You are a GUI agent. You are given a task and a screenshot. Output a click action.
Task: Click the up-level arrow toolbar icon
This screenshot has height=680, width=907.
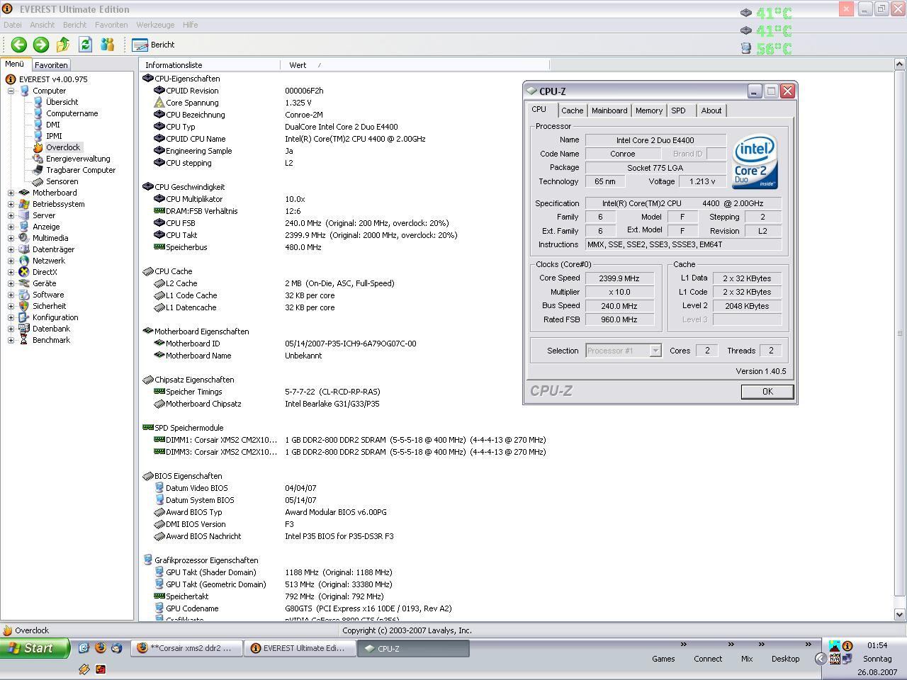click(63, 45)
